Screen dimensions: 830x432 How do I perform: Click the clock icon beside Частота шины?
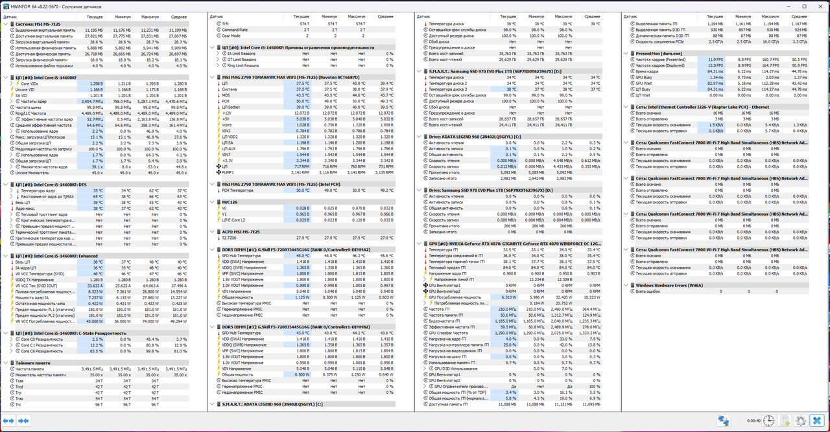[12, 107]
